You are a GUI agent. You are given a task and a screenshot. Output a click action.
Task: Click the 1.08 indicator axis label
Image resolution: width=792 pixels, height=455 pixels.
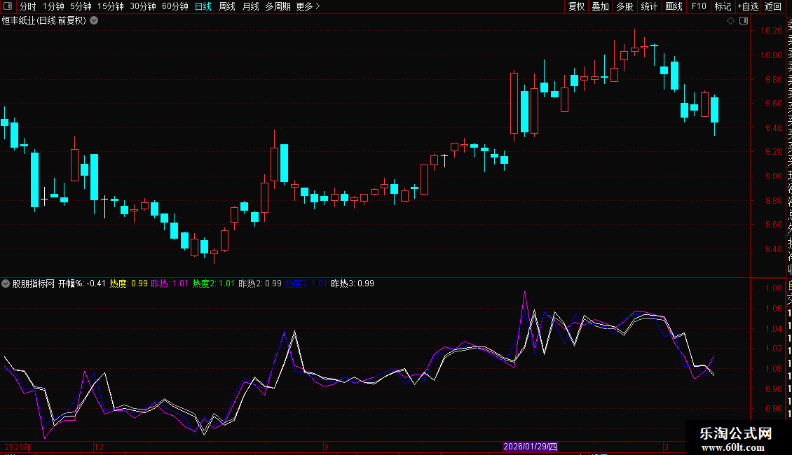pyautogui.click(x=773, y=288)
